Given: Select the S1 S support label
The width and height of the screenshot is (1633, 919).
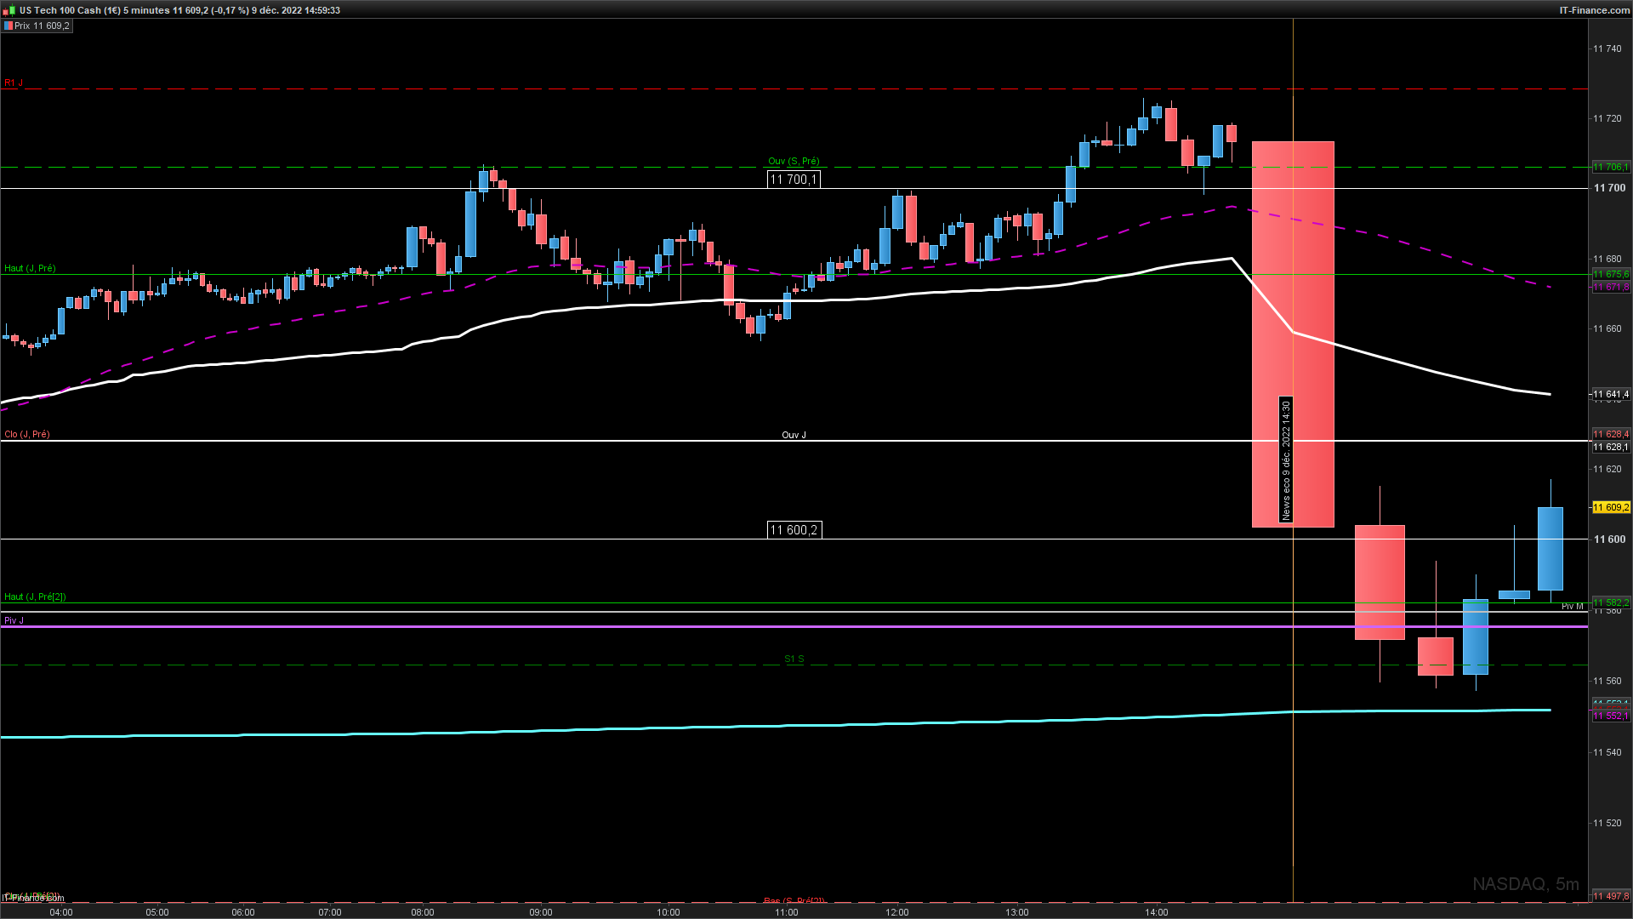Looking at the screenshot, I should pos(794,659).
